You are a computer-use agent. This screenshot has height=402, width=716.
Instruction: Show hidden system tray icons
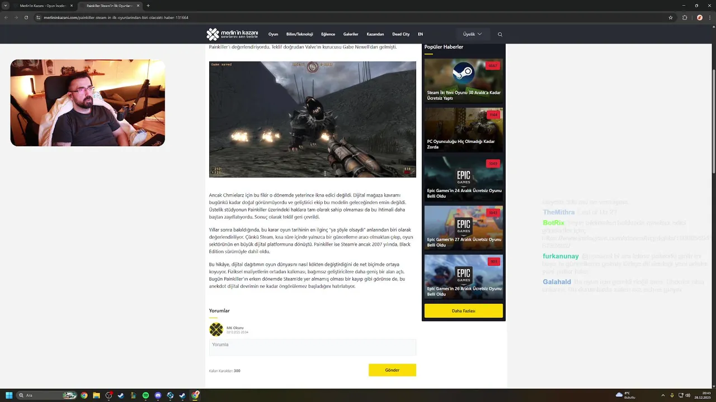pos(663,395)
